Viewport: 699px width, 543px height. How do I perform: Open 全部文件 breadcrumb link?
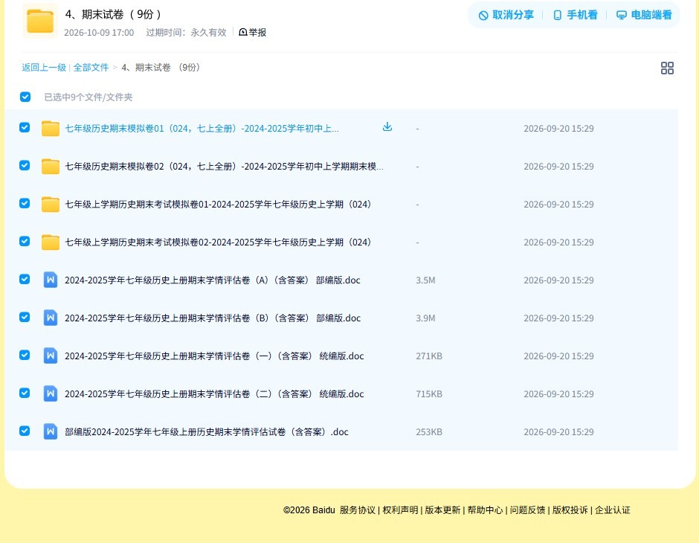tap(91, 68)
